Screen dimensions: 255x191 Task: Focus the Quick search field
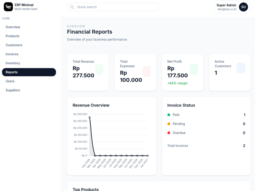pyautogui.click(x=113, y=7)
